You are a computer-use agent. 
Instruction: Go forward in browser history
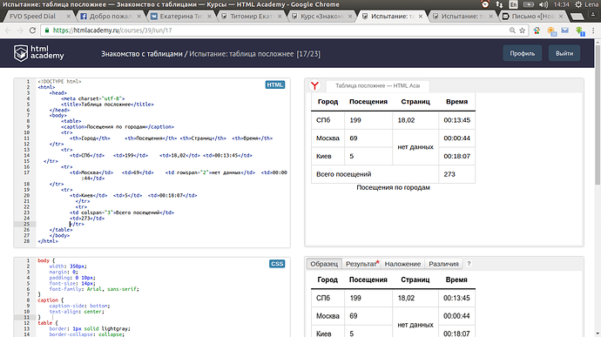pyautogui.click(x=20, y=30)
